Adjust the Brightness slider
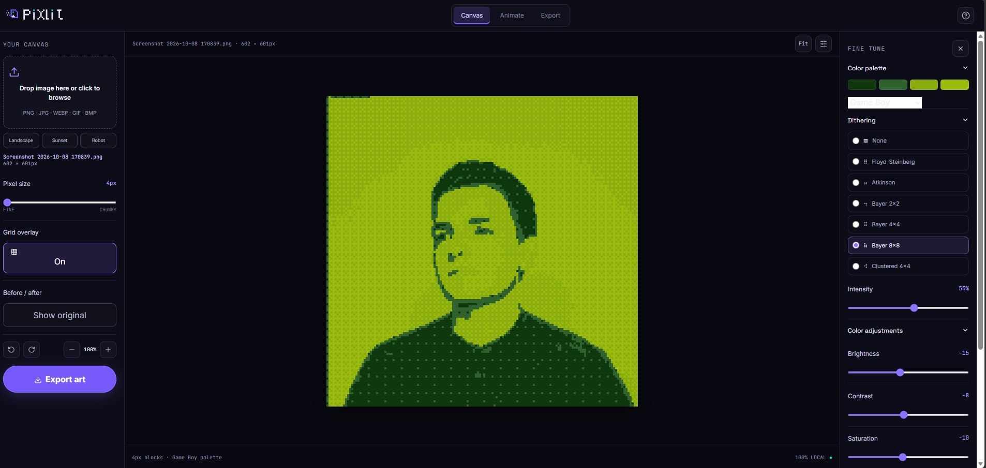The height and width of the screenshot is (468, 986). [908, 372]
